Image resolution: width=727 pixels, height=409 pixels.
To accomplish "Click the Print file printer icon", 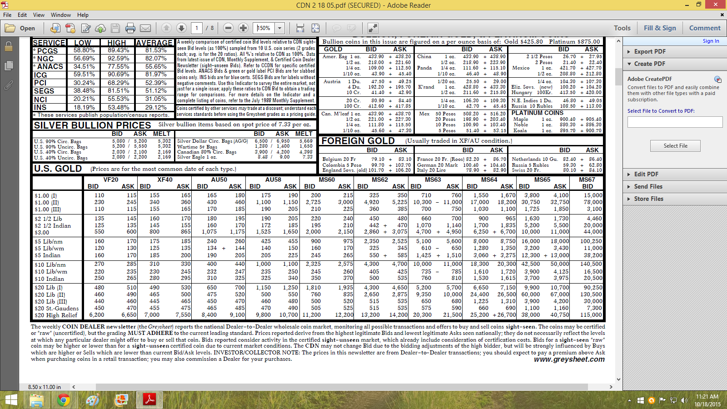I will click(130, 28).
